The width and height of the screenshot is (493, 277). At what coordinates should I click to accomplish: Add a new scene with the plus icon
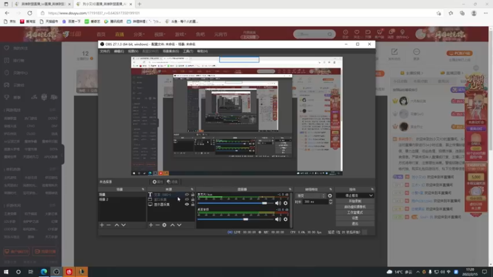tap(102, 225)
